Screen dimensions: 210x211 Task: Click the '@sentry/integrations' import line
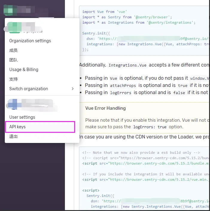coord(139,22)
